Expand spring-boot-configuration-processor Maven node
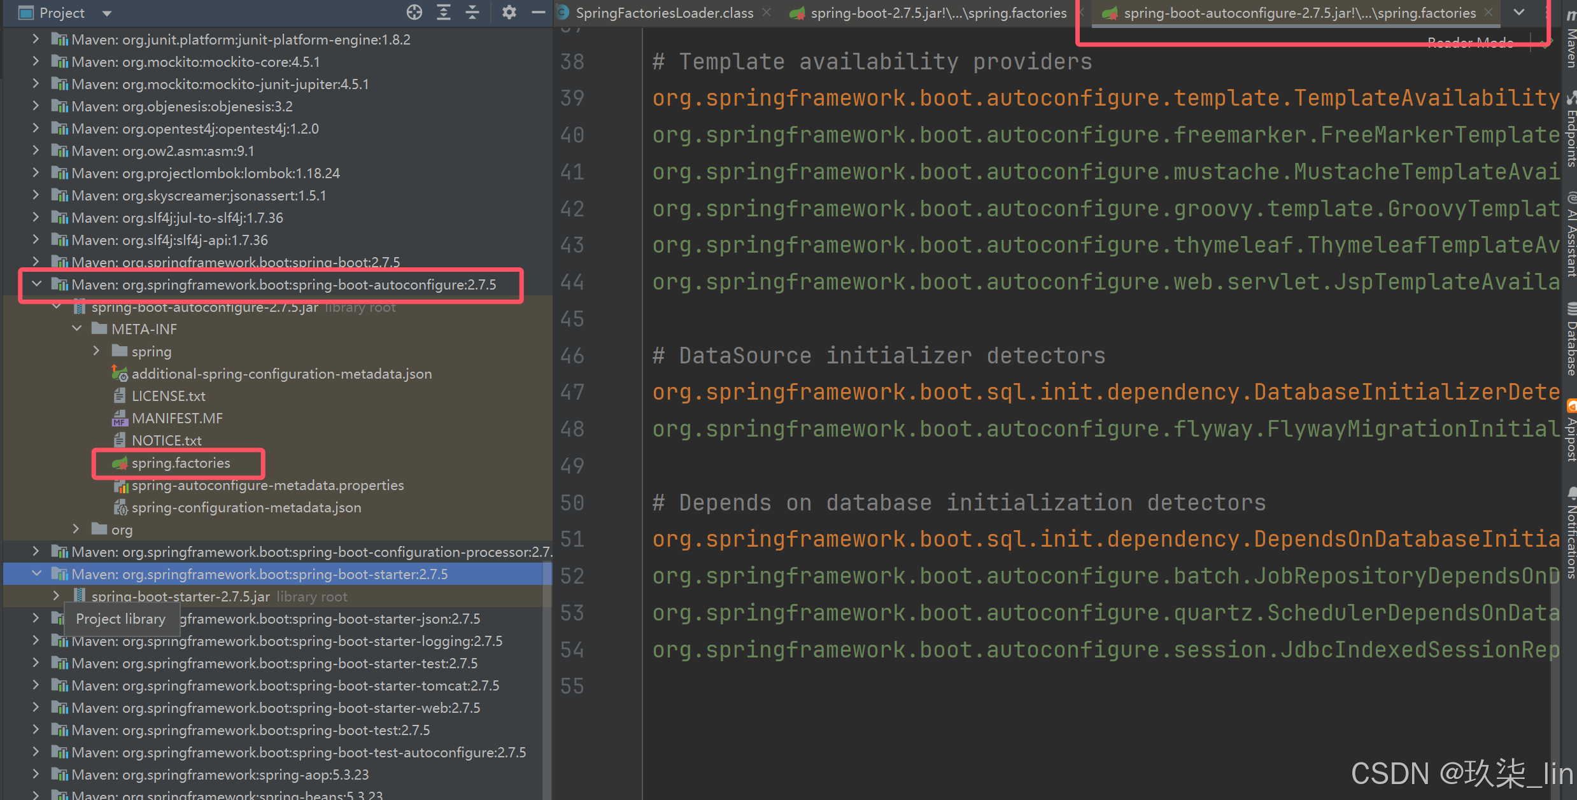The image size is (1577, 800). click(x=36, y=551)
